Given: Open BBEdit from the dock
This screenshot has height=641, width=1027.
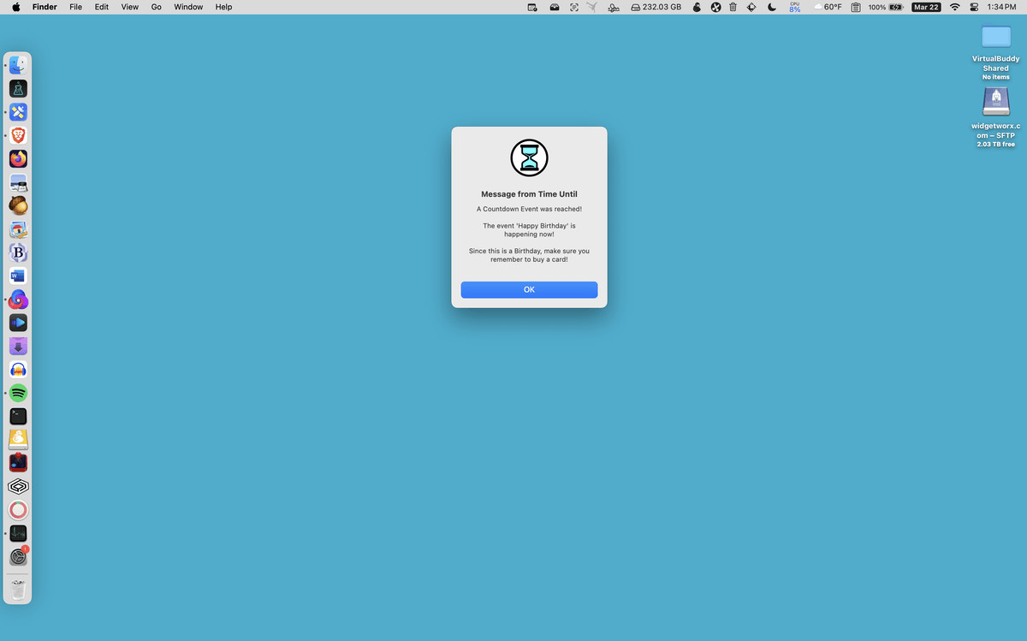Looking at the screenshot, I should click(18, 252).
